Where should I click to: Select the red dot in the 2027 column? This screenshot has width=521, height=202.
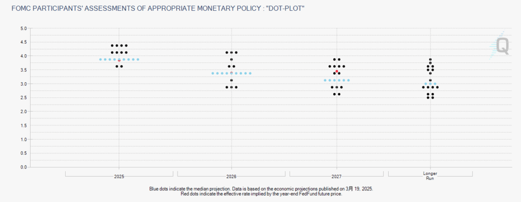click(x=337, y=72)
